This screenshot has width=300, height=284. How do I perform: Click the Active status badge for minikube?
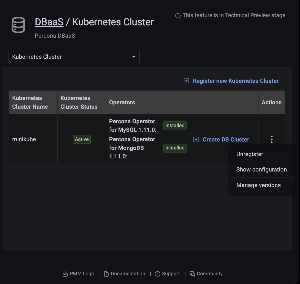pos(82,139)
